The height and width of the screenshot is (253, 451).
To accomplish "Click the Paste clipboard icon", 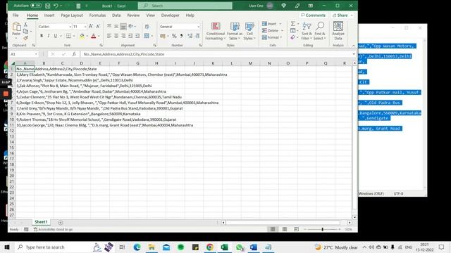I will click(16, 27).
